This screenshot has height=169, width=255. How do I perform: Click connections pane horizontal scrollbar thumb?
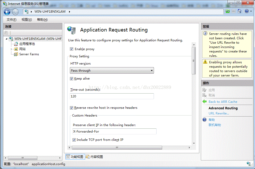point(23,158)
